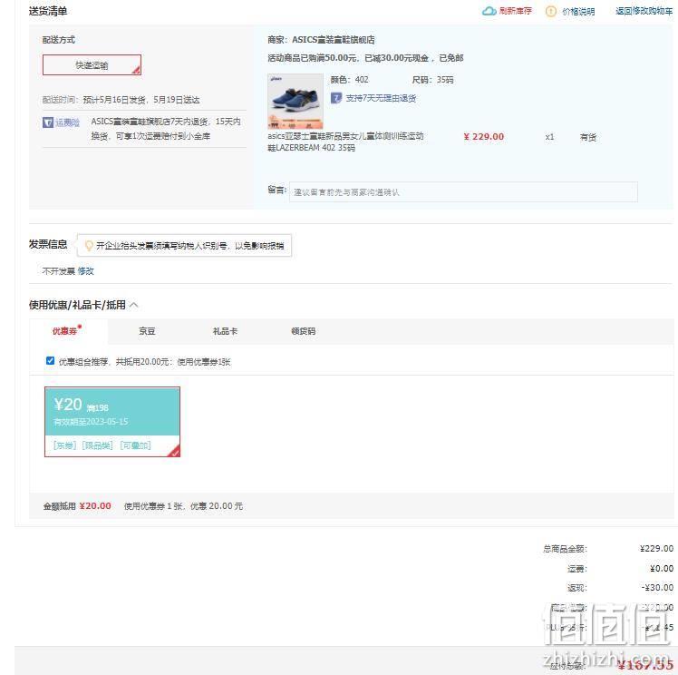This screenshot has height=675, width=678.
Task: Click the 金额抵用 ¥20.00 amount
Action: point(95,506)
